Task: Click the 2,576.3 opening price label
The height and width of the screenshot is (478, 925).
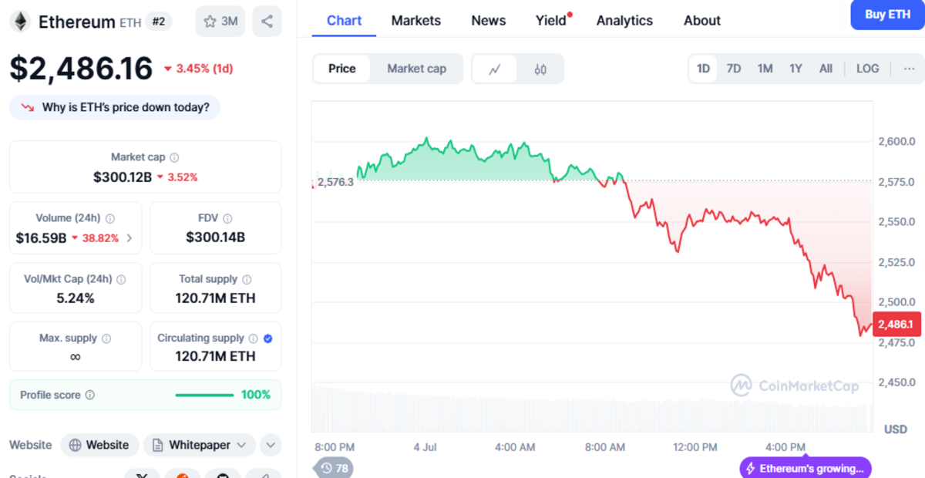Action: (x=335, y=182)
